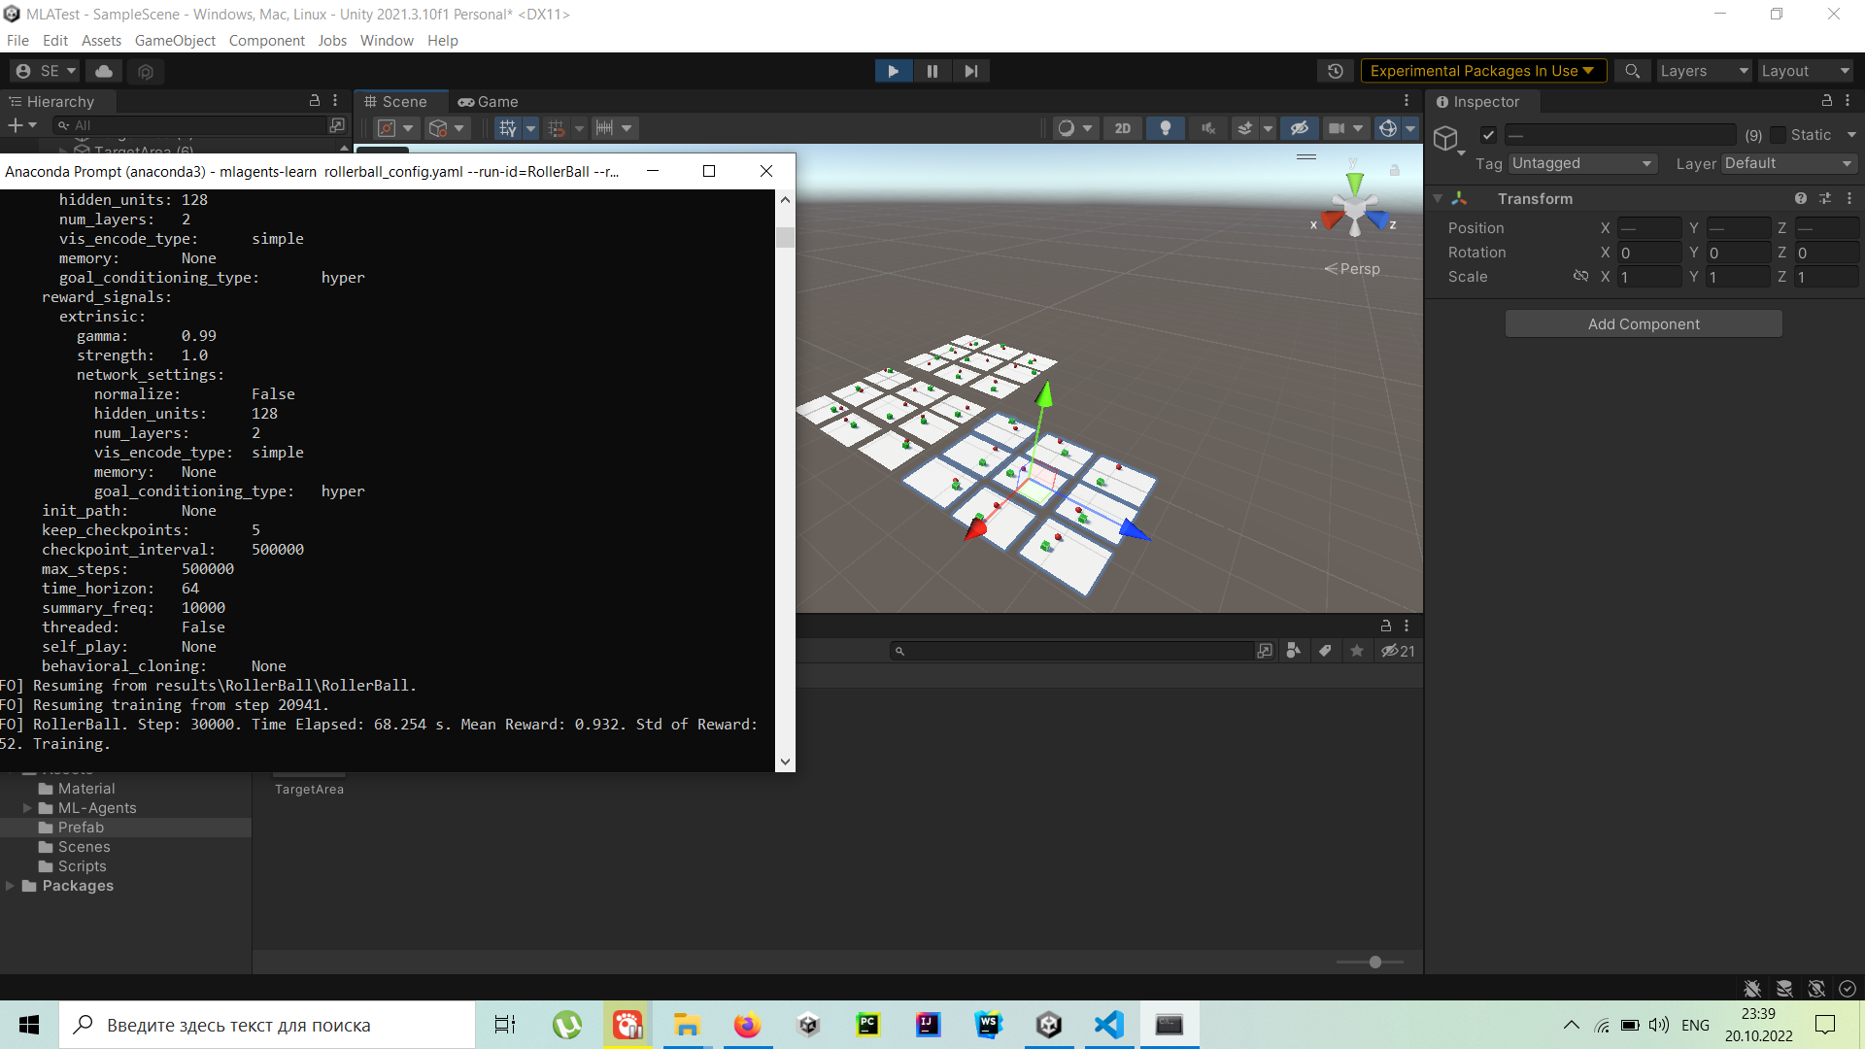Open the Window menu

(387, 40)
